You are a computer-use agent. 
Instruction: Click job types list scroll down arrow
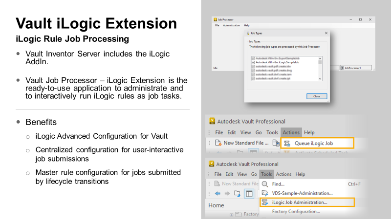pos(320,78)
